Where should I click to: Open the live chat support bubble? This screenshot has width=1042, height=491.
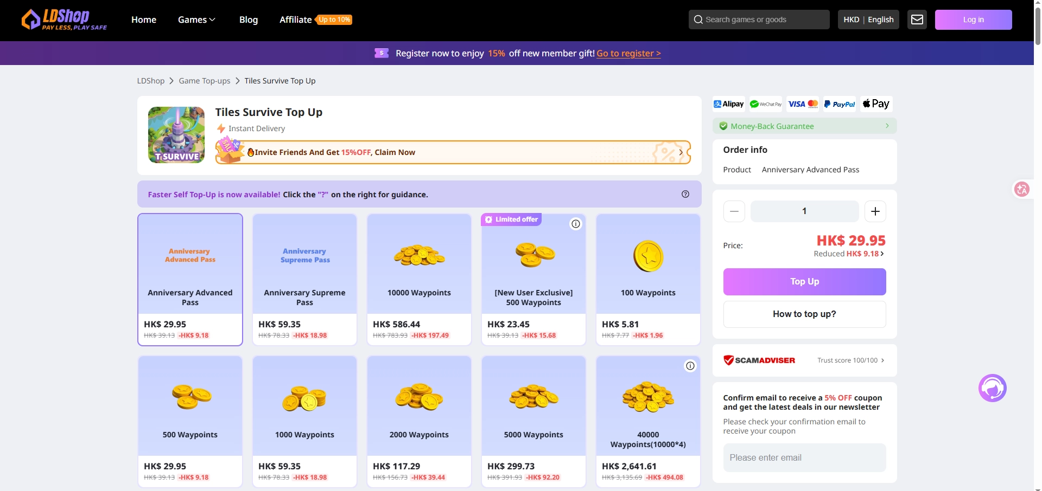993,388
